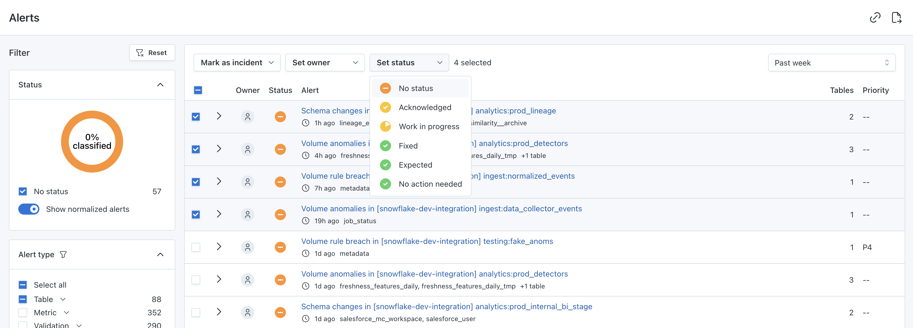Uncheck the No status filter checkbox
Screen dimensions: 913x328
(23, 191)
